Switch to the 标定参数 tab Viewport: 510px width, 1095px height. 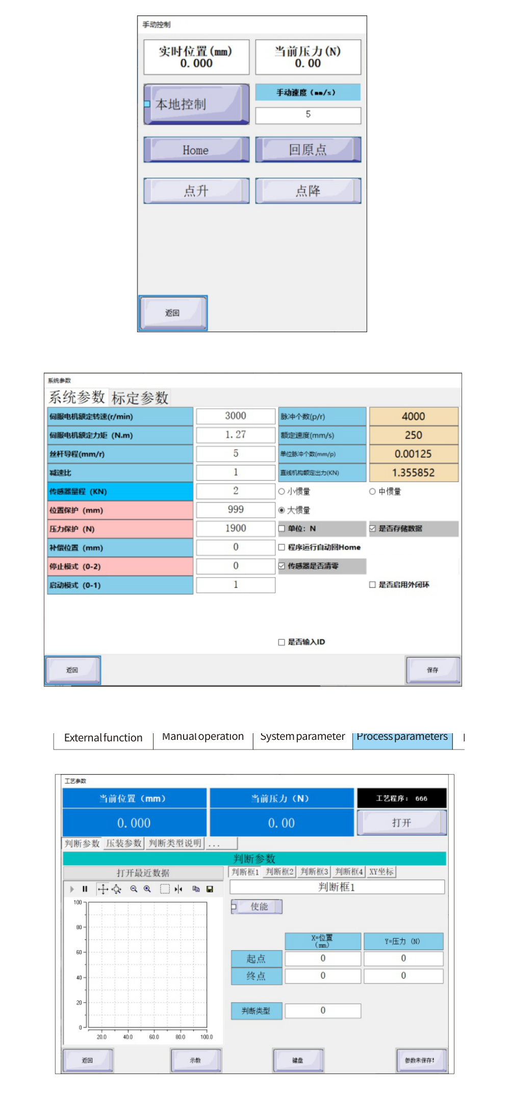coord(140,398)
